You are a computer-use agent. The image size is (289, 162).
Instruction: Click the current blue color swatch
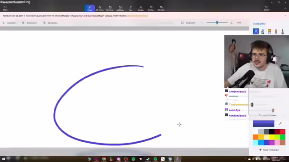click(264, 124)
